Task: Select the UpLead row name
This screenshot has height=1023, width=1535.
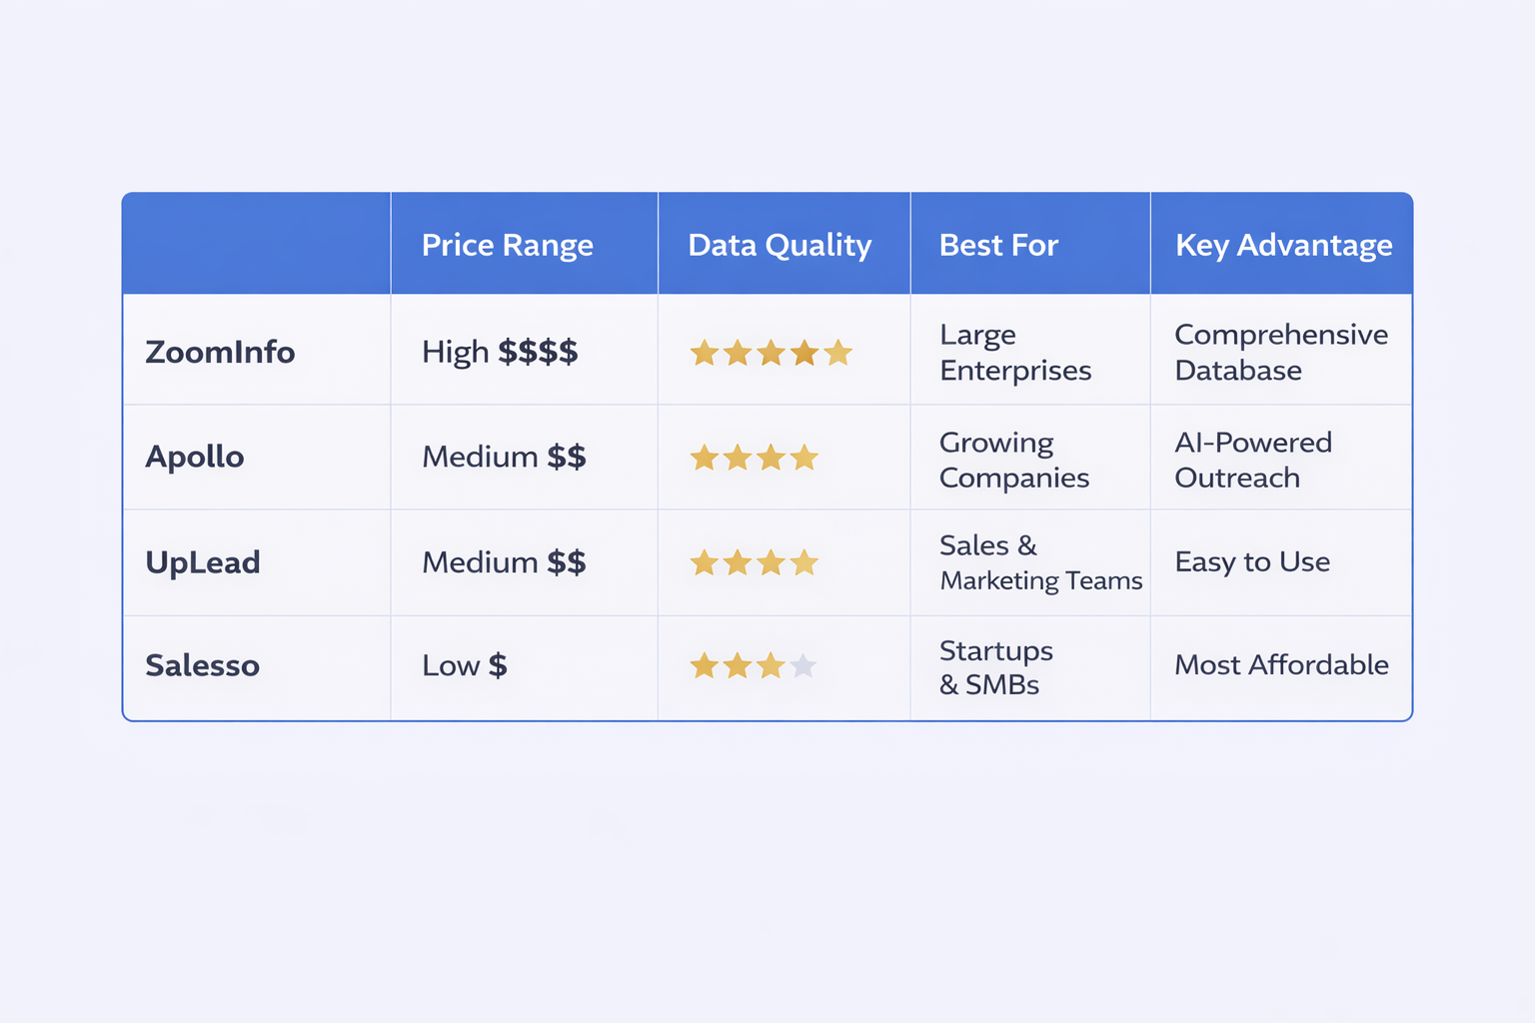Action: (203, 562)
